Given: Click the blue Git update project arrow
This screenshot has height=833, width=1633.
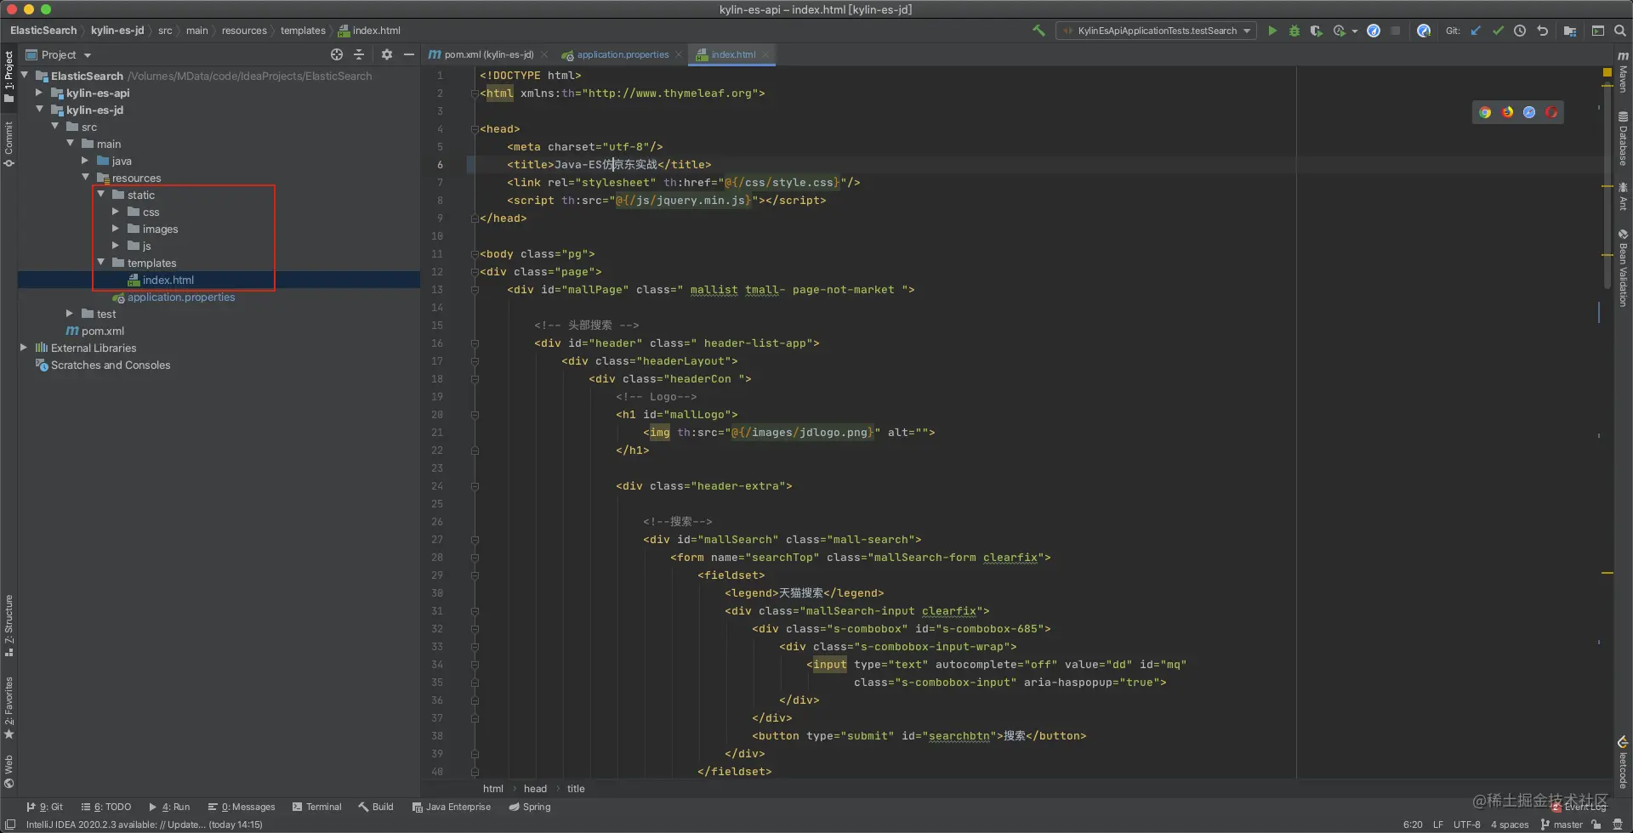Looking at the screenshot, I should (x=1476, y=31).
